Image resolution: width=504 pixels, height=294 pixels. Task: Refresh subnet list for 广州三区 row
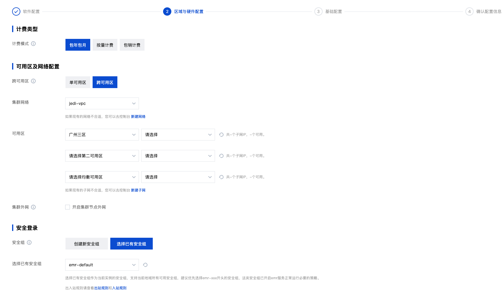tap(221, 135)
